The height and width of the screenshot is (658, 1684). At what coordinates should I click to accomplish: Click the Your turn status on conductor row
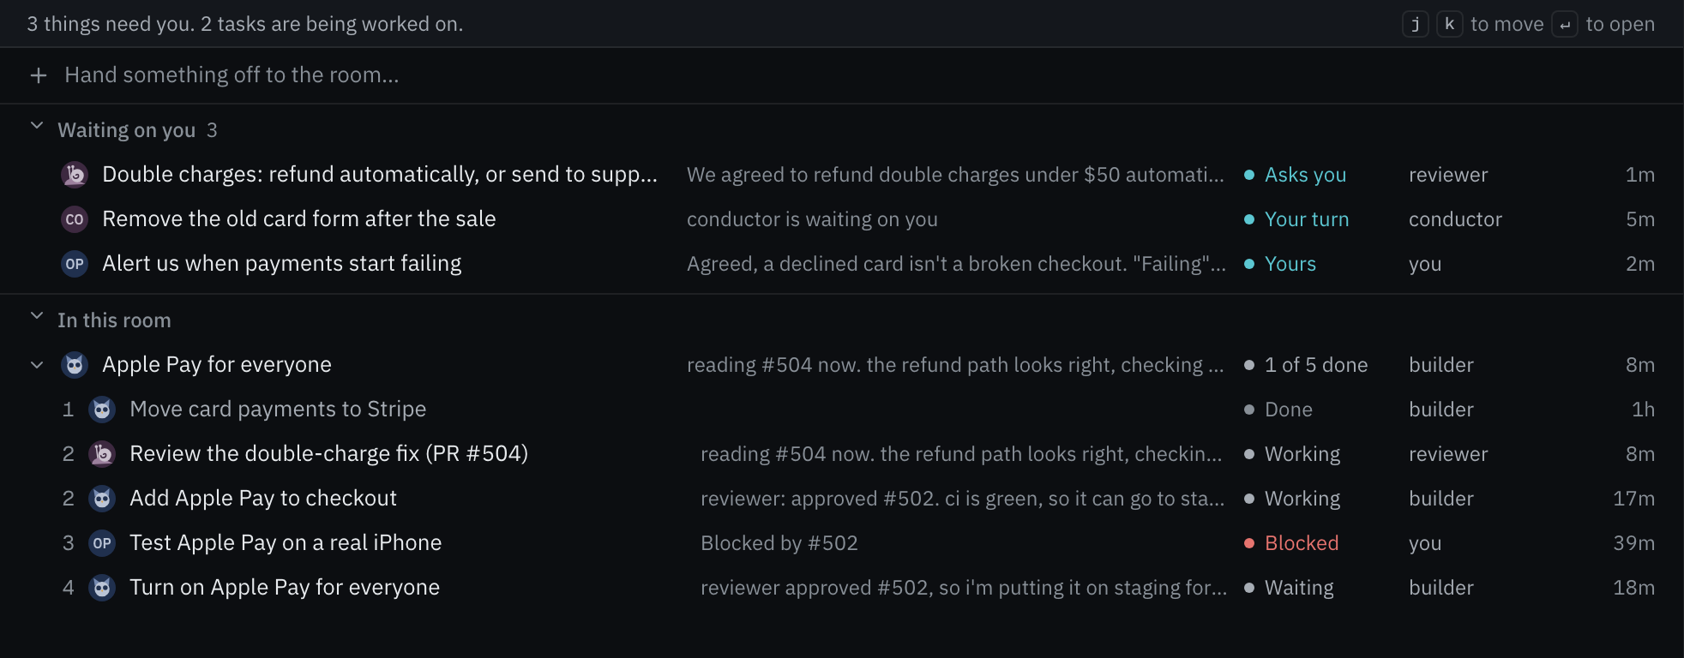(1307, 219)
